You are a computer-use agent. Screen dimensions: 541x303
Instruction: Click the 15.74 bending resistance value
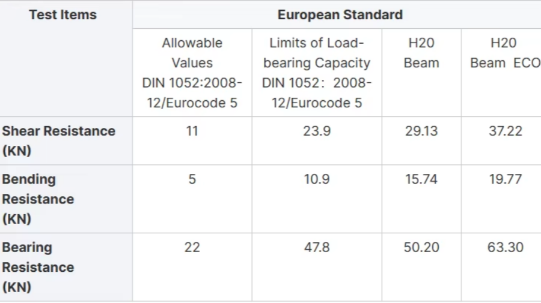pyautogui.click(x=421, y=179)
